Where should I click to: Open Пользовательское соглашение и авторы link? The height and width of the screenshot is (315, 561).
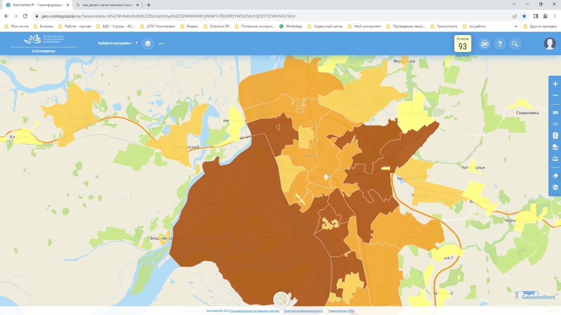254,311
